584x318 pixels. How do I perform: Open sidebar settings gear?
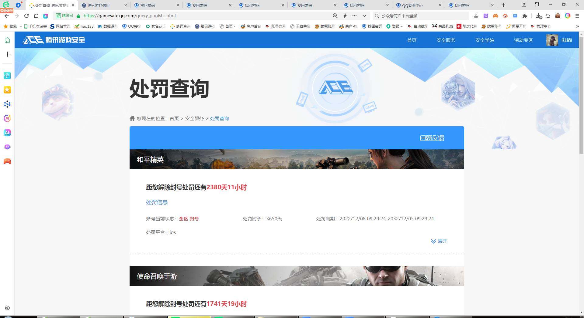(x=7, y=308)
